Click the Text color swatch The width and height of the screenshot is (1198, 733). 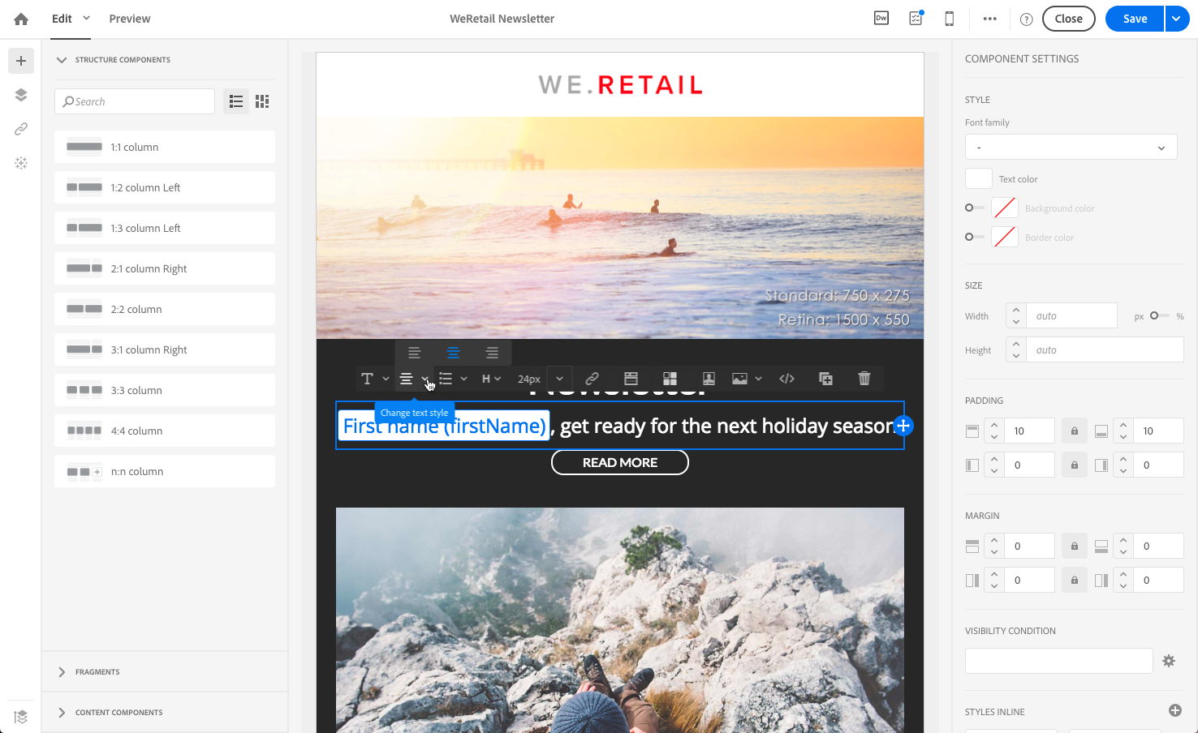pos(979,179)
